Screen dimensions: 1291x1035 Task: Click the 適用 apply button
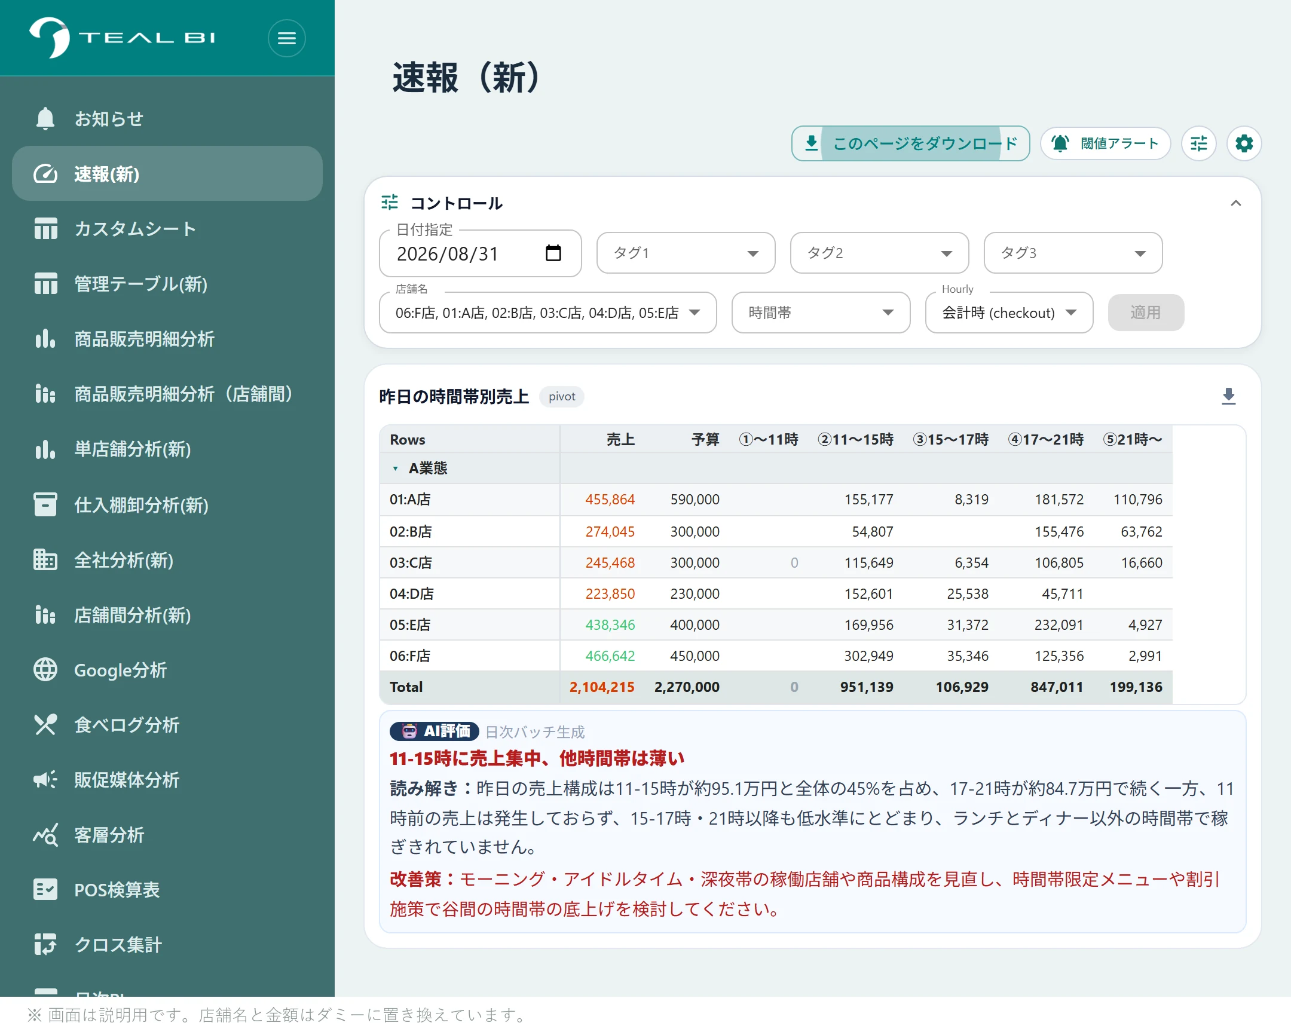1145,313
